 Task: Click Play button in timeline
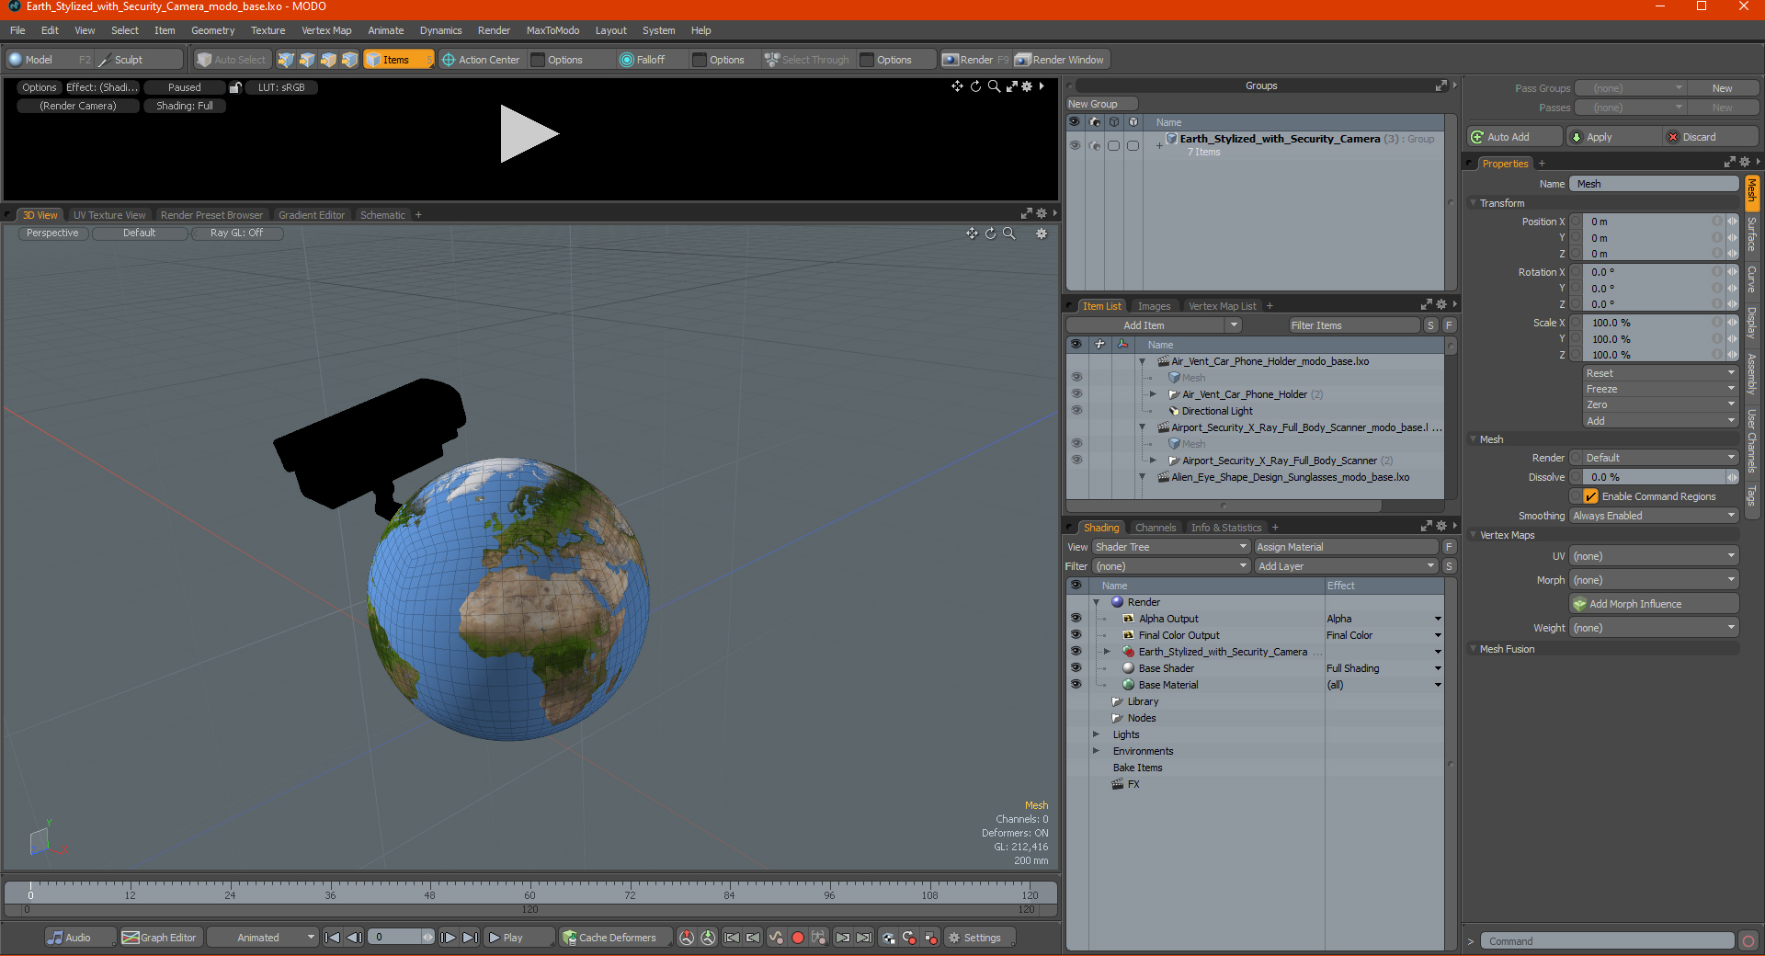(518, 938)
